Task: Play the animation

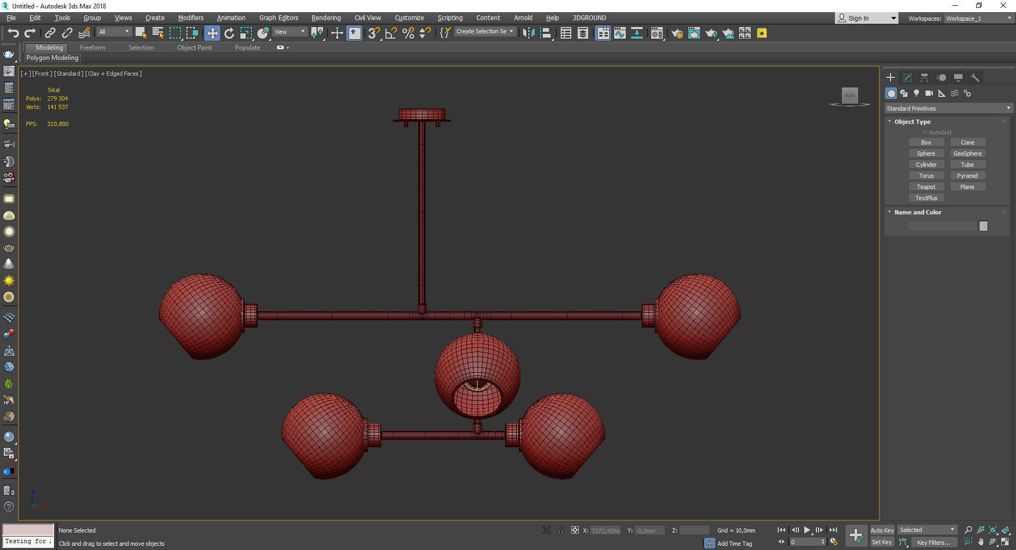Action: click(807, 530)
